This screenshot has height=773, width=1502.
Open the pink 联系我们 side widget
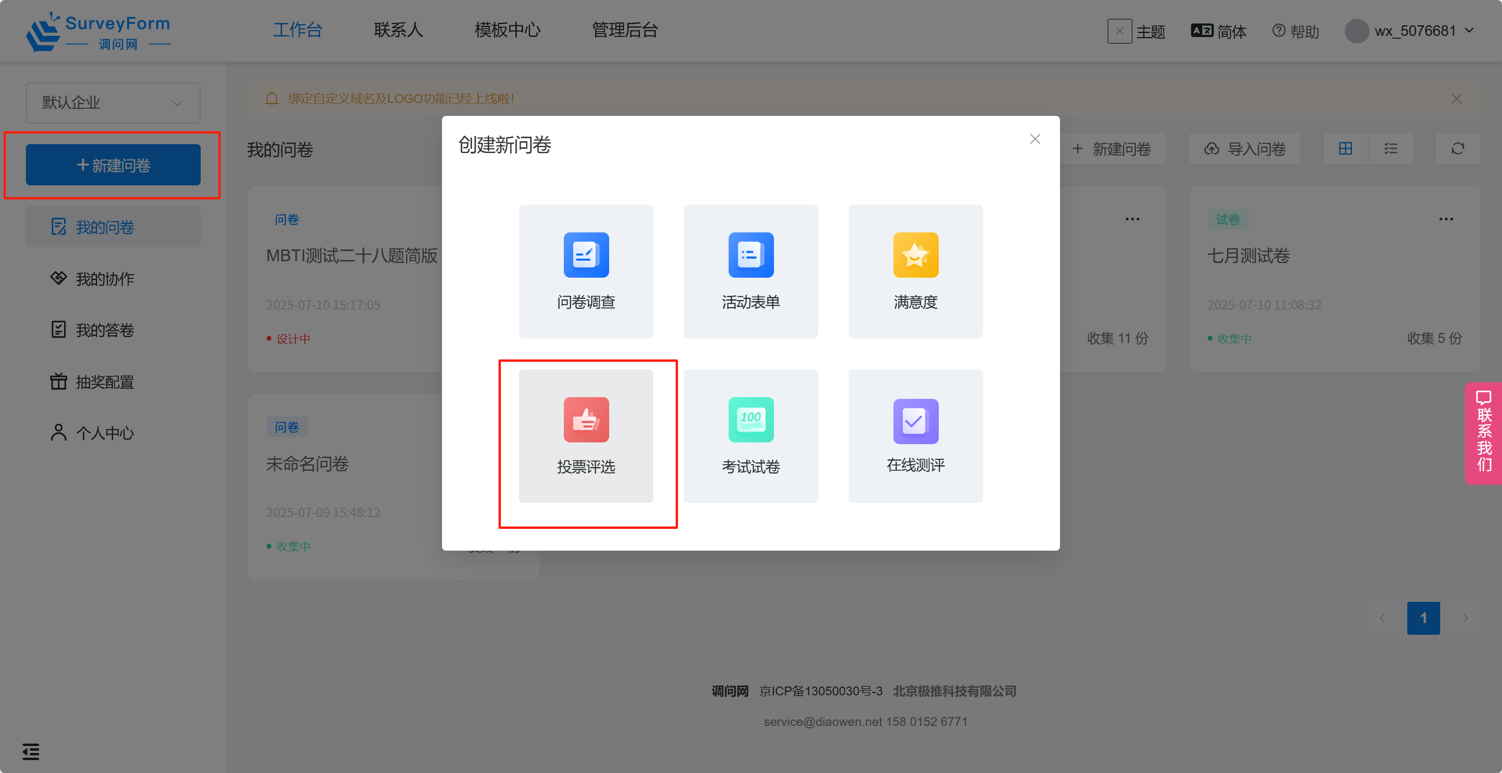[1484, 433]
